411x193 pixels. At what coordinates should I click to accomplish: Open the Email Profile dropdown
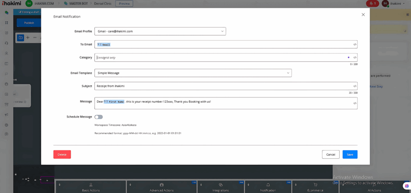click(x=160, y=31)
